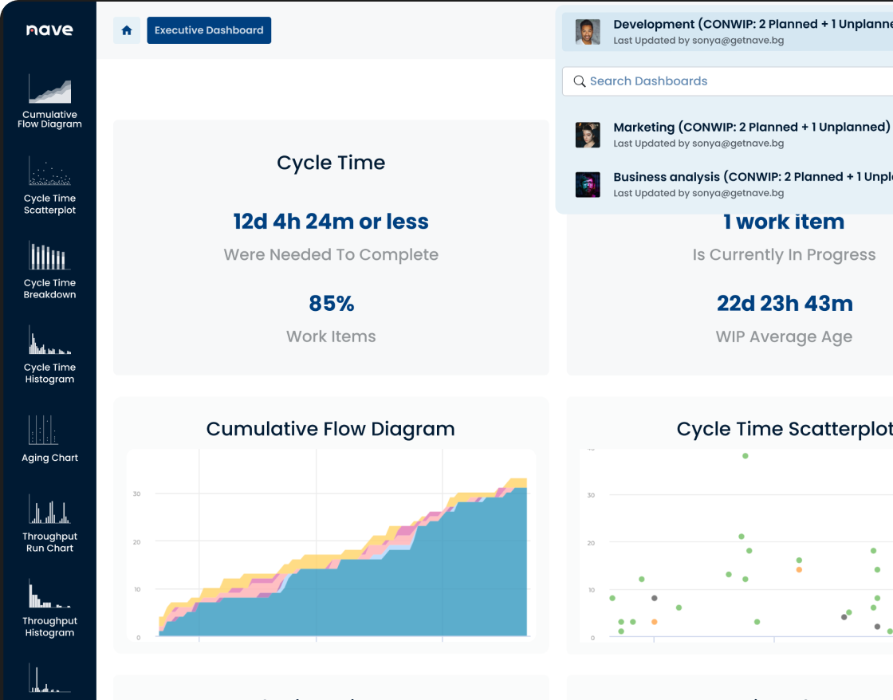Viewport: 893px width, 700px height.
Task: Open the Cumulative Flow Diagram sidebar icon
Action: [49, 90]
